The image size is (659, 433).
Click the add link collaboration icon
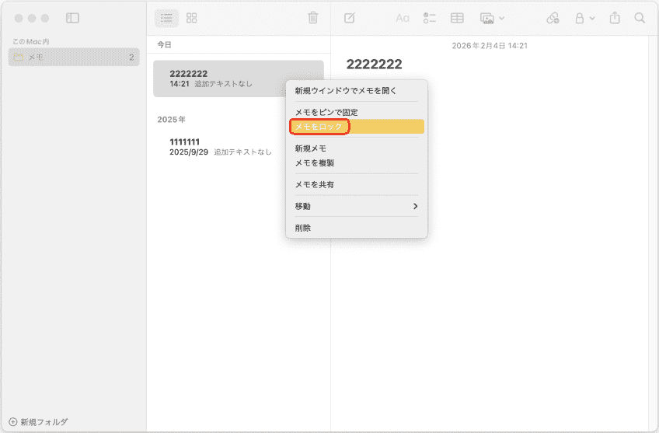pos(553,18)
